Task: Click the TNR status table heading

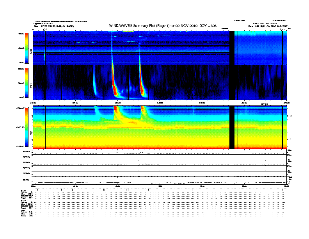Action: point(23,210)
